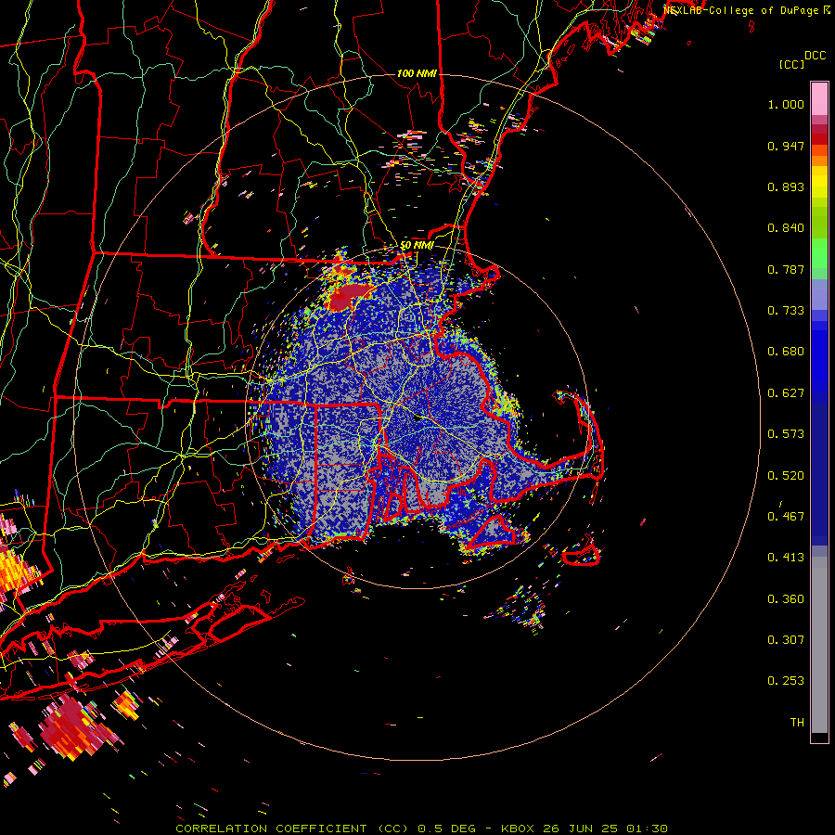835x835 pixels.
Task: Click the 01:30 timestamp
Action: pyautogui.click(x=647, y=829)
